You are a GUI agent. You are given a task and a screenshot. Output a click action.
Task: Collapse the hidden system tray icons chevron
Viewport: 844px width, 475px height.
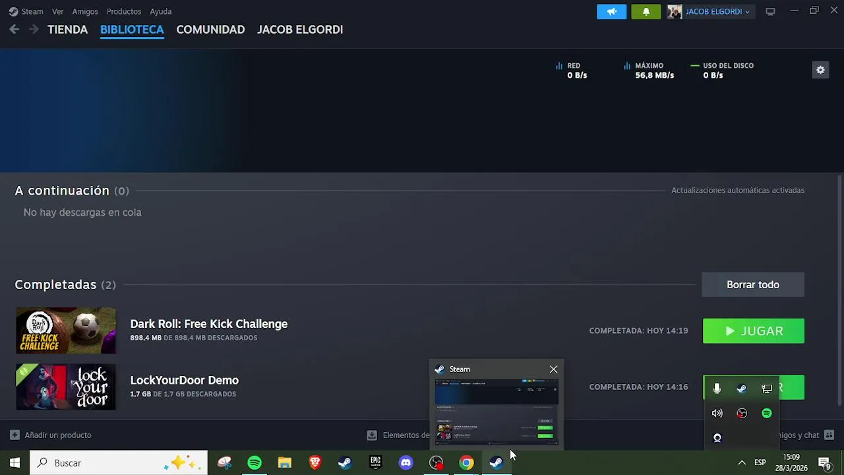pos(741,462)
